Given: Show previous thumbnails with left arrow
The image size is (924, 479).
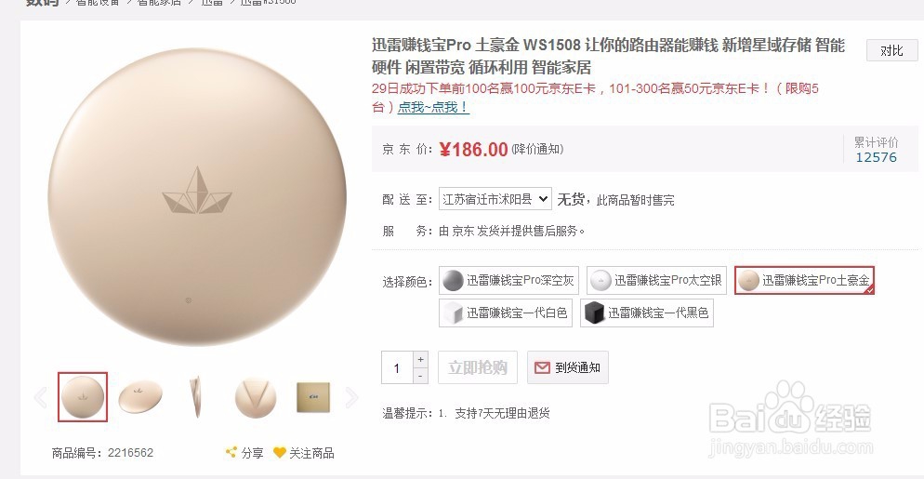Looking at the screenshot, I should tap(41, 397).
